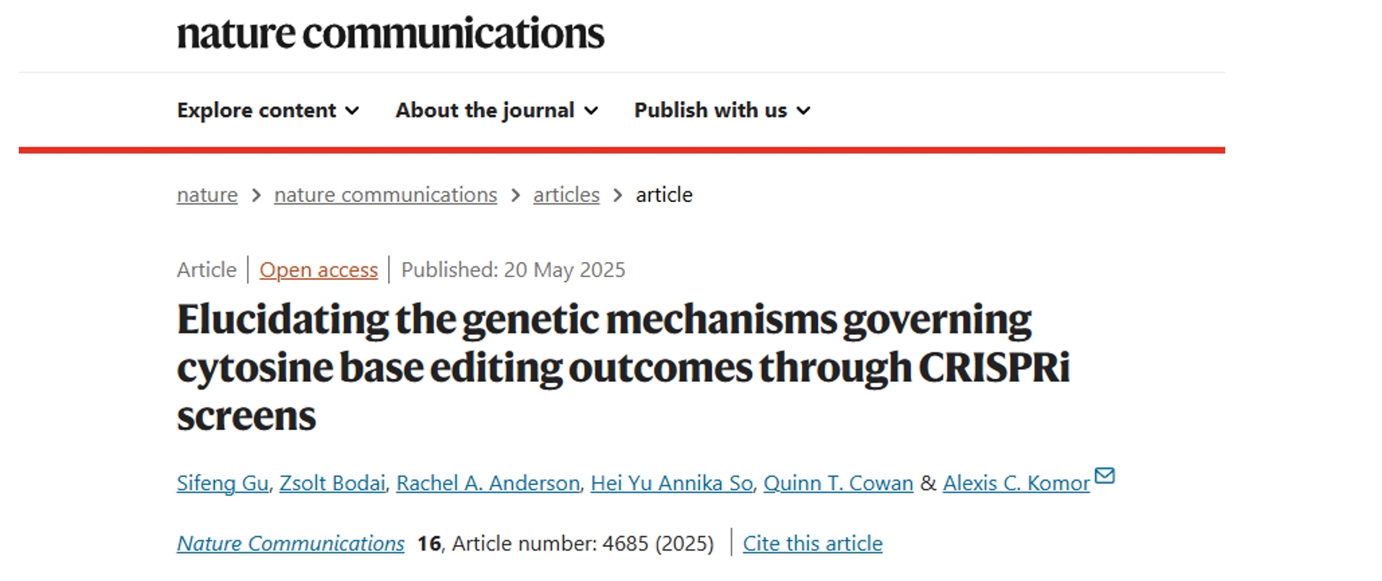The width and height of the screenshot is (1382, 581).
Task: Click the Open access link
Action: [319, 270]
